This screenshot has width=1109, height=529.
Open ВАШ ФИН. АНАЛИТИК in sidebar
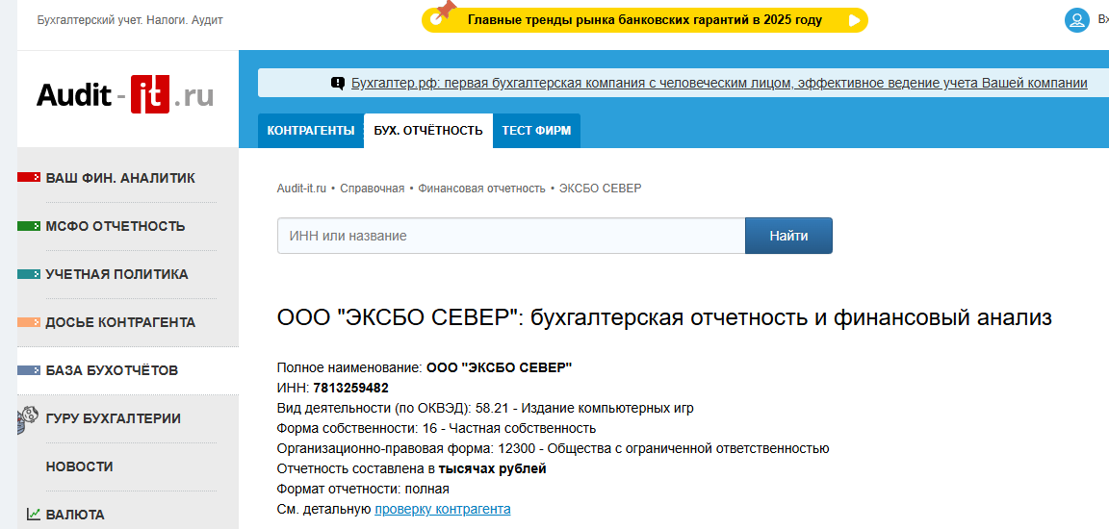[x=120, y=178]
